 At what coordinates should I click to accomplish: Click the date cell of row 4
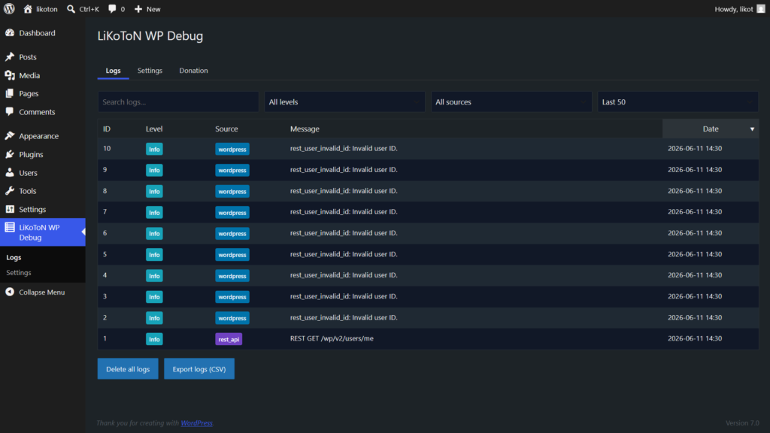coord(695,275)
